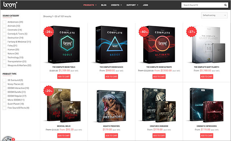Open the Aquatic Predators product image
This screenshot has height=141, width=231.
pyautogui.click(x=111, y=106)
